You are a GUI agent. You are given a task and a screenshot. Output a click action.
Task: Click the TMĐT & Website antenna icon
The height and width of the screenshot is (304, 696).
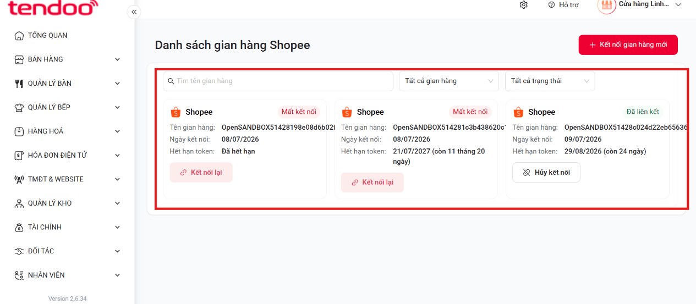tap(19, 179)
